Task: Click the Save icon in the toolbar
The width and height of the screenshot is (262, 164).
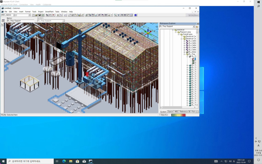Action: (x=40, y=15)
